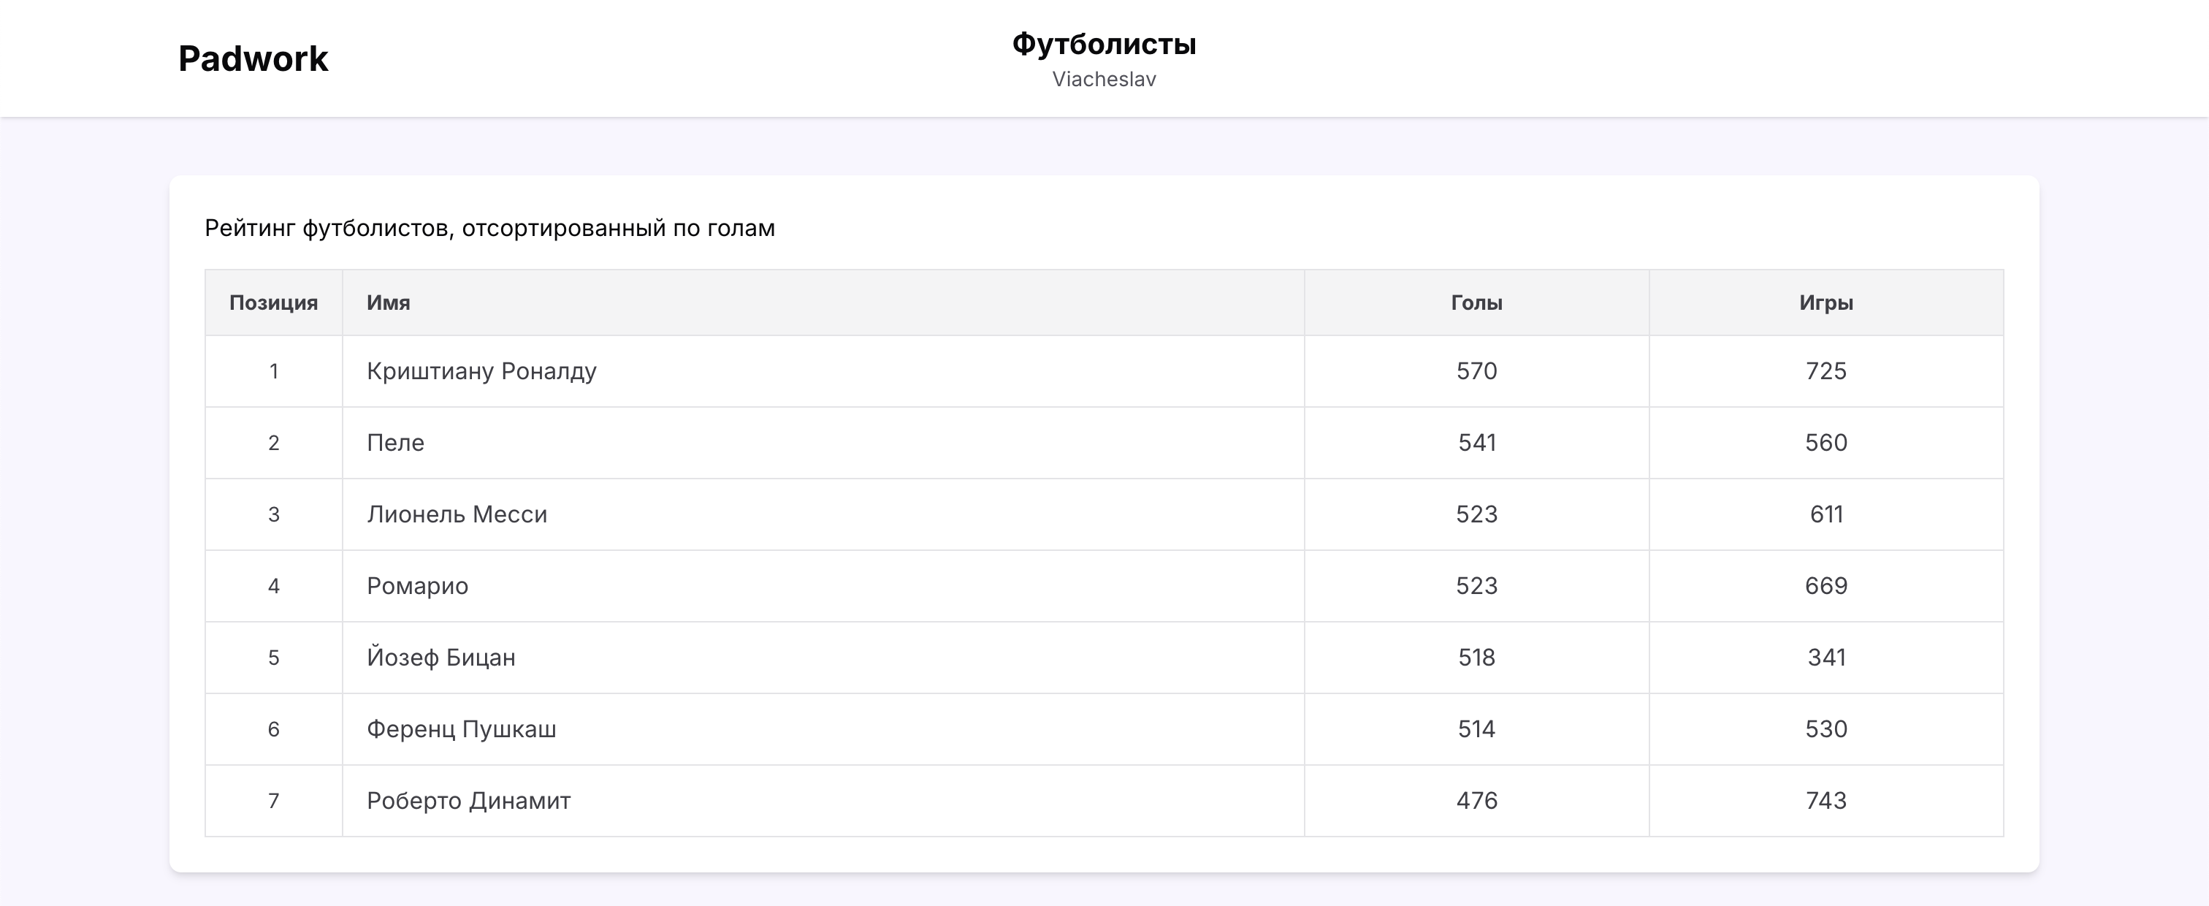Viewport: 2209px width, 906px height.
Task: Click the Игры column header
Action: click(x=1825, y=303)
